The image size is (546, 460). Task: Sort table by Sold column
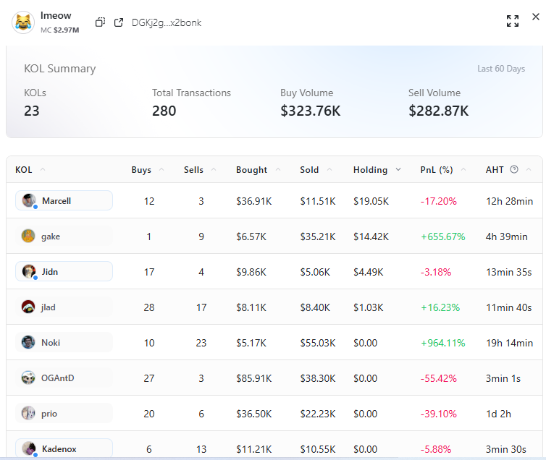(x=329, y=170)
